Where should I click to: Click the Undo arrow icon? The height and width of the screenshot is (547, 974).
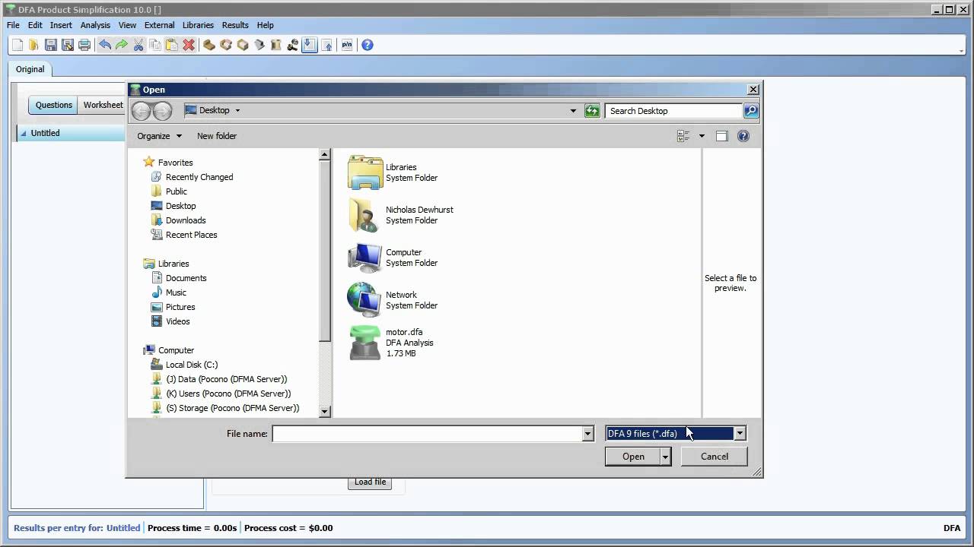click(x=105, y=45)
